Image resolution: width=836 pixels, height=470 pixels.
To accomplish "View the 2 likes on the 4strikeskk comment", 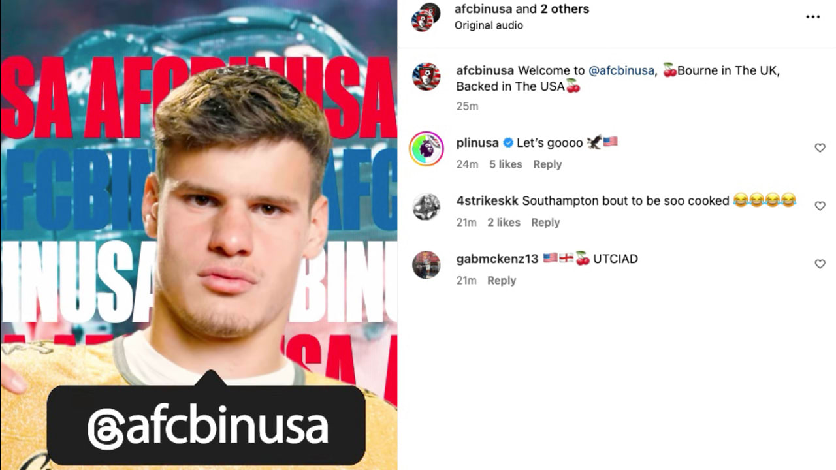I will click(x=504, y=223).
